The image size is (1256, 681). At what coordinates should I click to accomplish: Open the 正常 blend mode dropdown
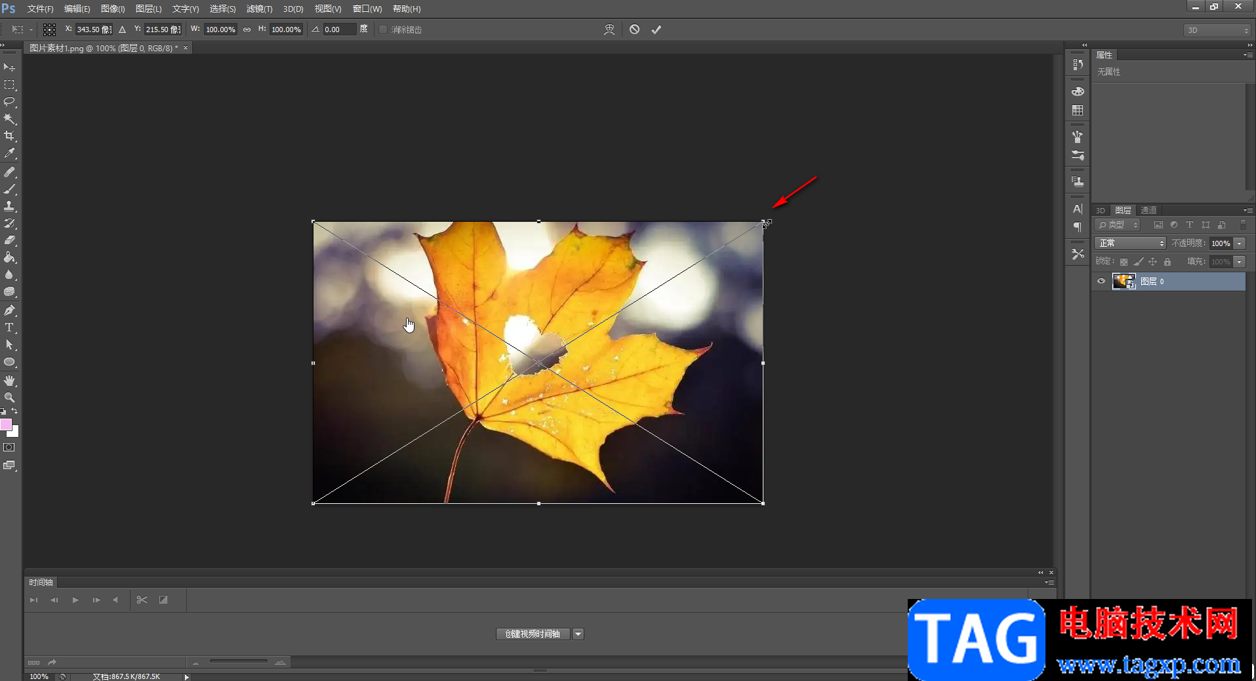(x=1130, y=243)
